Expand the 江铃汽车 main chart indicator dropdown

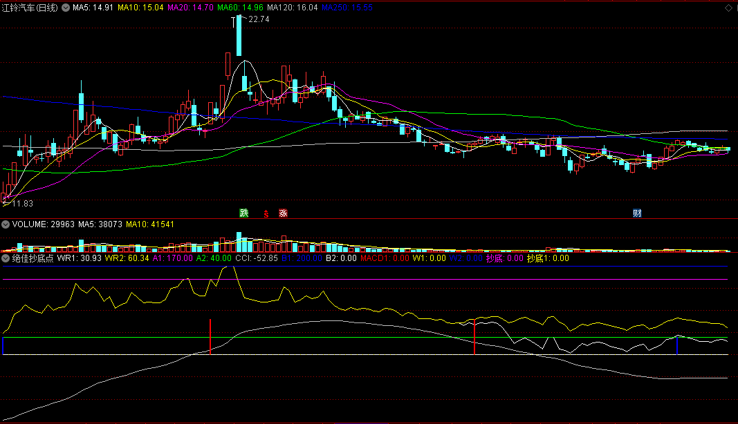click(66, 8)
